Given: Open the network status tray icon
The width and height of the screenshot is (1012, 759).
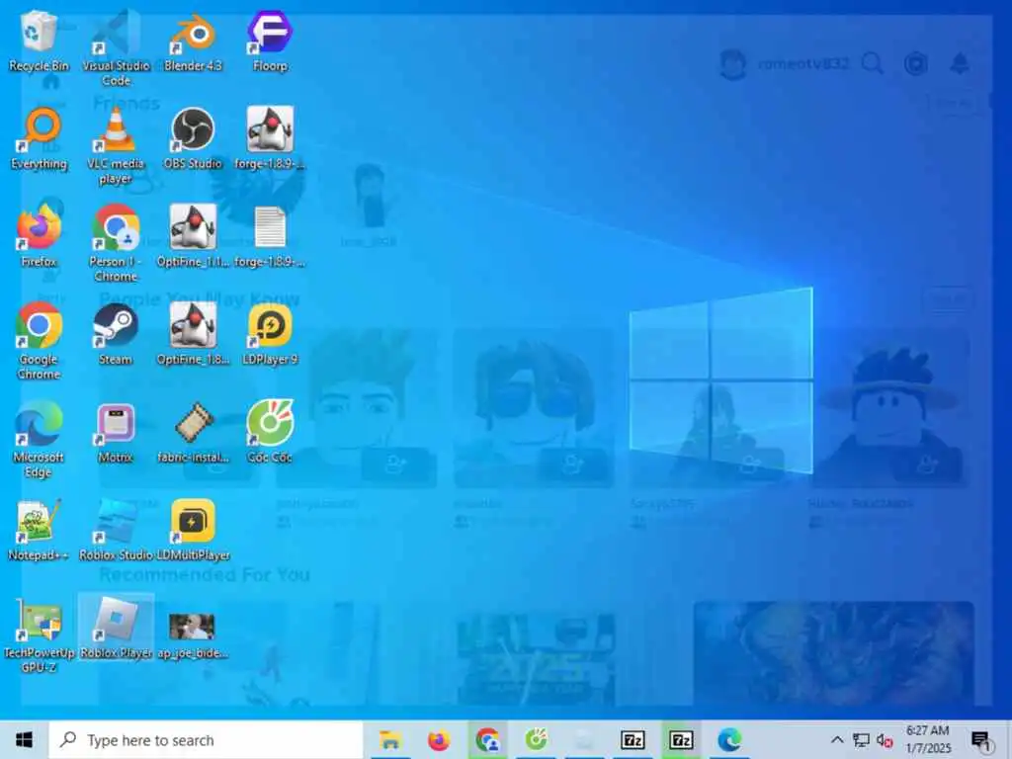Looking at the screenshot, I should (861, 739).
